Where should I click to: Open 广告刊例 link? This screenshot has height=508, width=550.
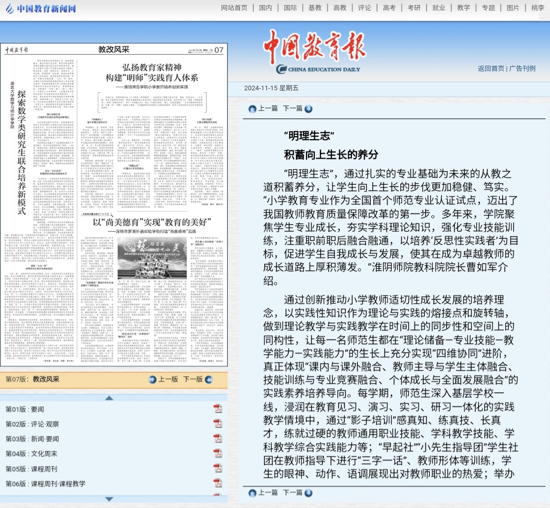click(522, 68)
